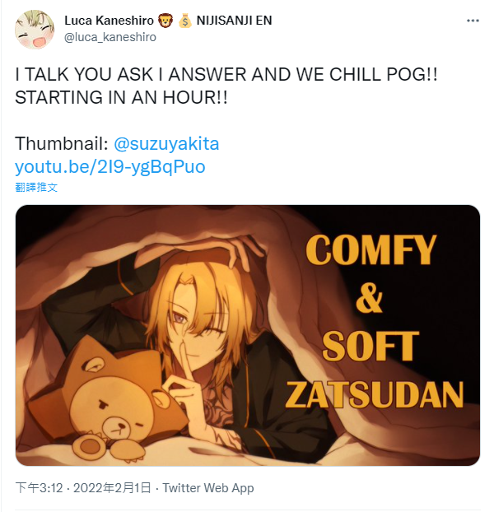
Task: Click the COMFY word in the thumbnail
Action: coord(370,249)
